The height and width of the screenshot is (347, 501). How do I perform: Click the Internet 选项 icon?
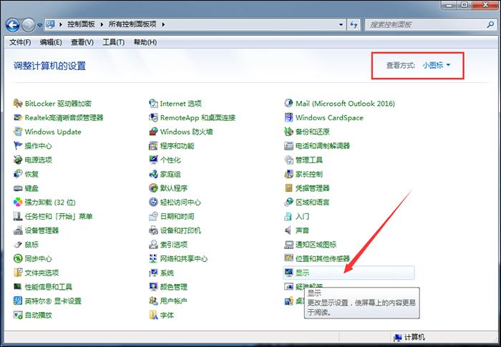(153, 104)
